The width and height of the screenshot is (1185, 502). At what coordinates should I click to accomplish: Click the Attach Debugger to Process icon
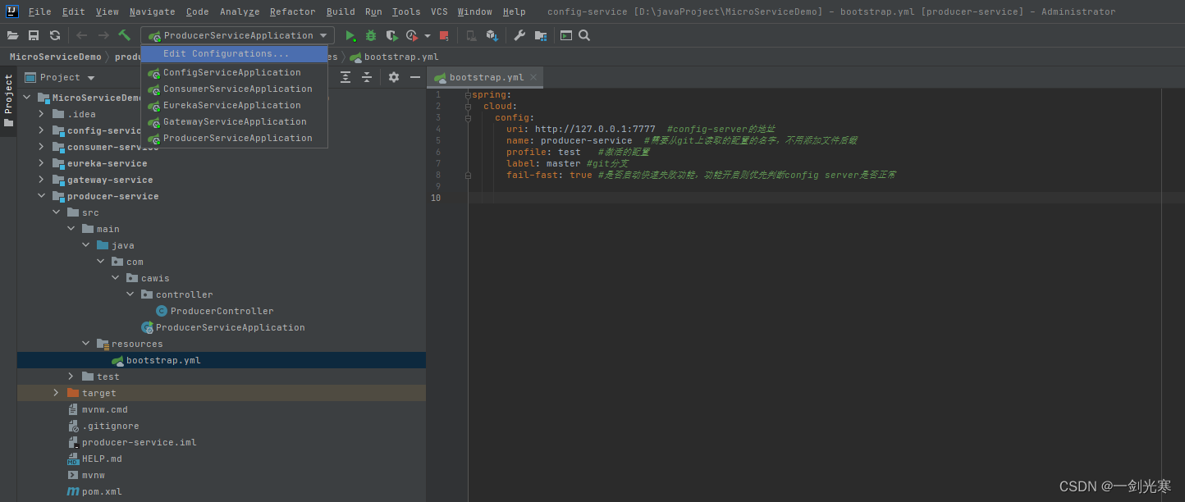[471, 35]
